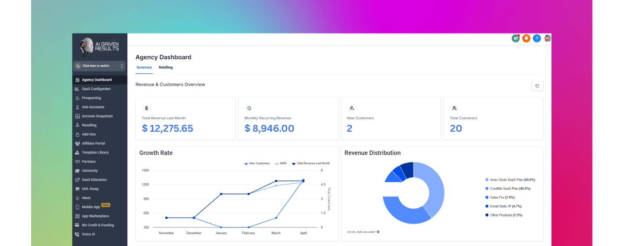Click the Voice AI phone icon
This screenshot has width=624, height=246.
click(77, 234)
